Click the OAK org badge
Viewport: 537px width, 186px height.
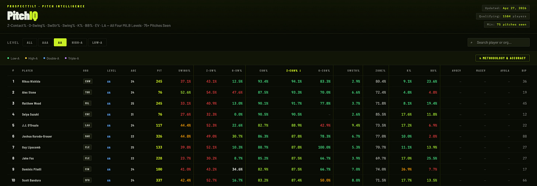pyautogui.click(x=87, y=136)
